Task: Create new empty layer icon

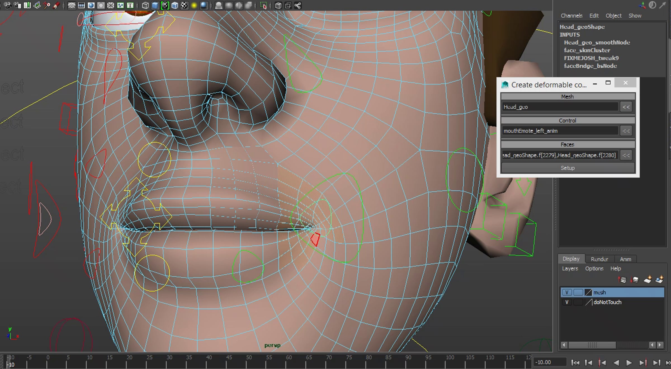Action: [648, 279]
